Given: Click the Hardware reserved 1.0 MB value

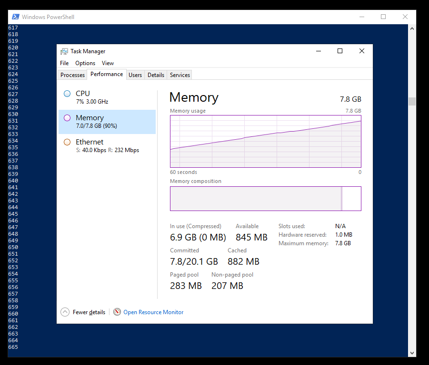Looking at the screenshot, I should point(344,235).
